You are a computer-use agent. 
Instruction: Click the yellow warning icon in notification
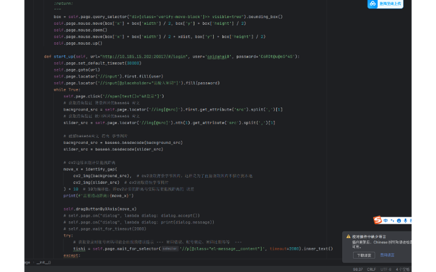tap(348, 236)
